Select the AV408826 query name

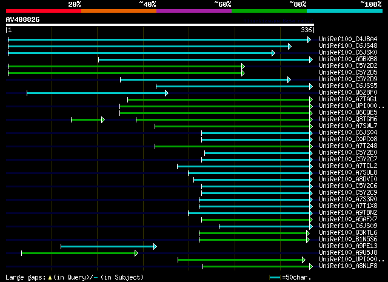23,19
